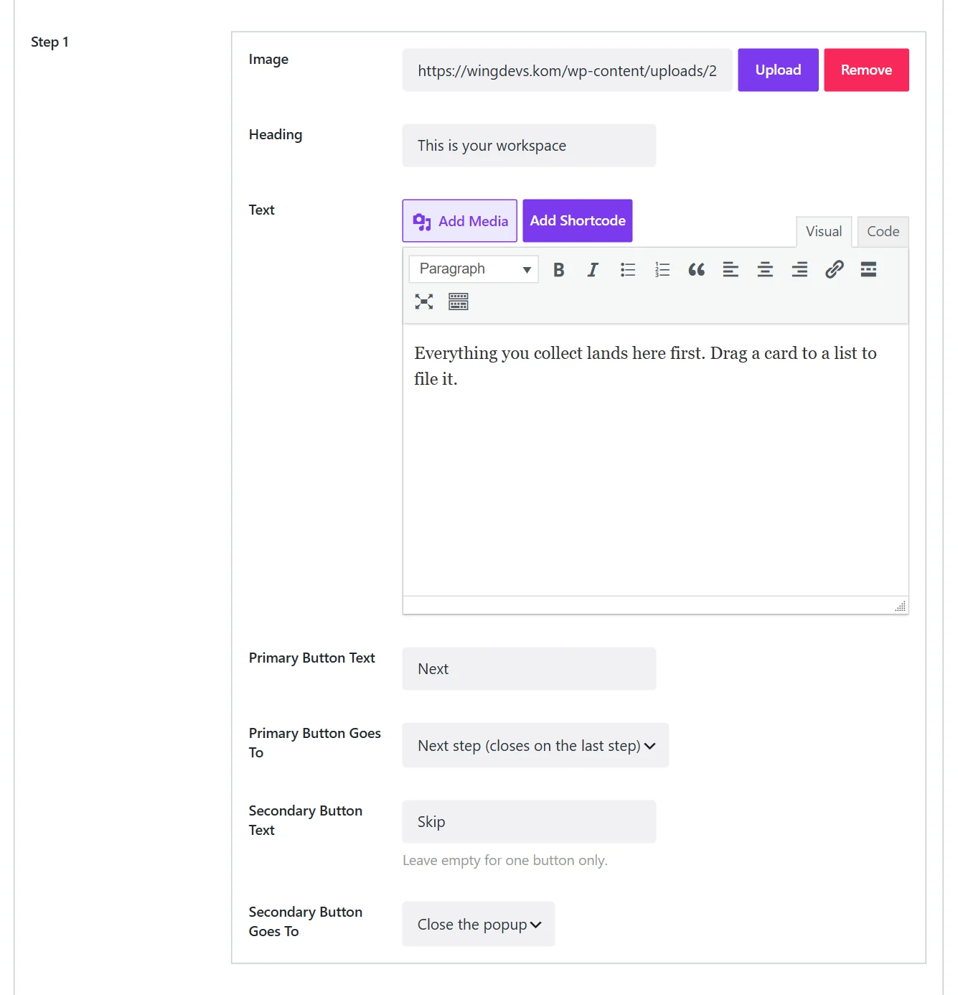Expand the Close the popup dropdown
Screen dimensions: 958x995
point(479,924)
